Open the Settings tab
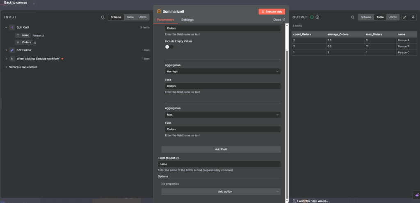420x203 pixels. (187, 20)
